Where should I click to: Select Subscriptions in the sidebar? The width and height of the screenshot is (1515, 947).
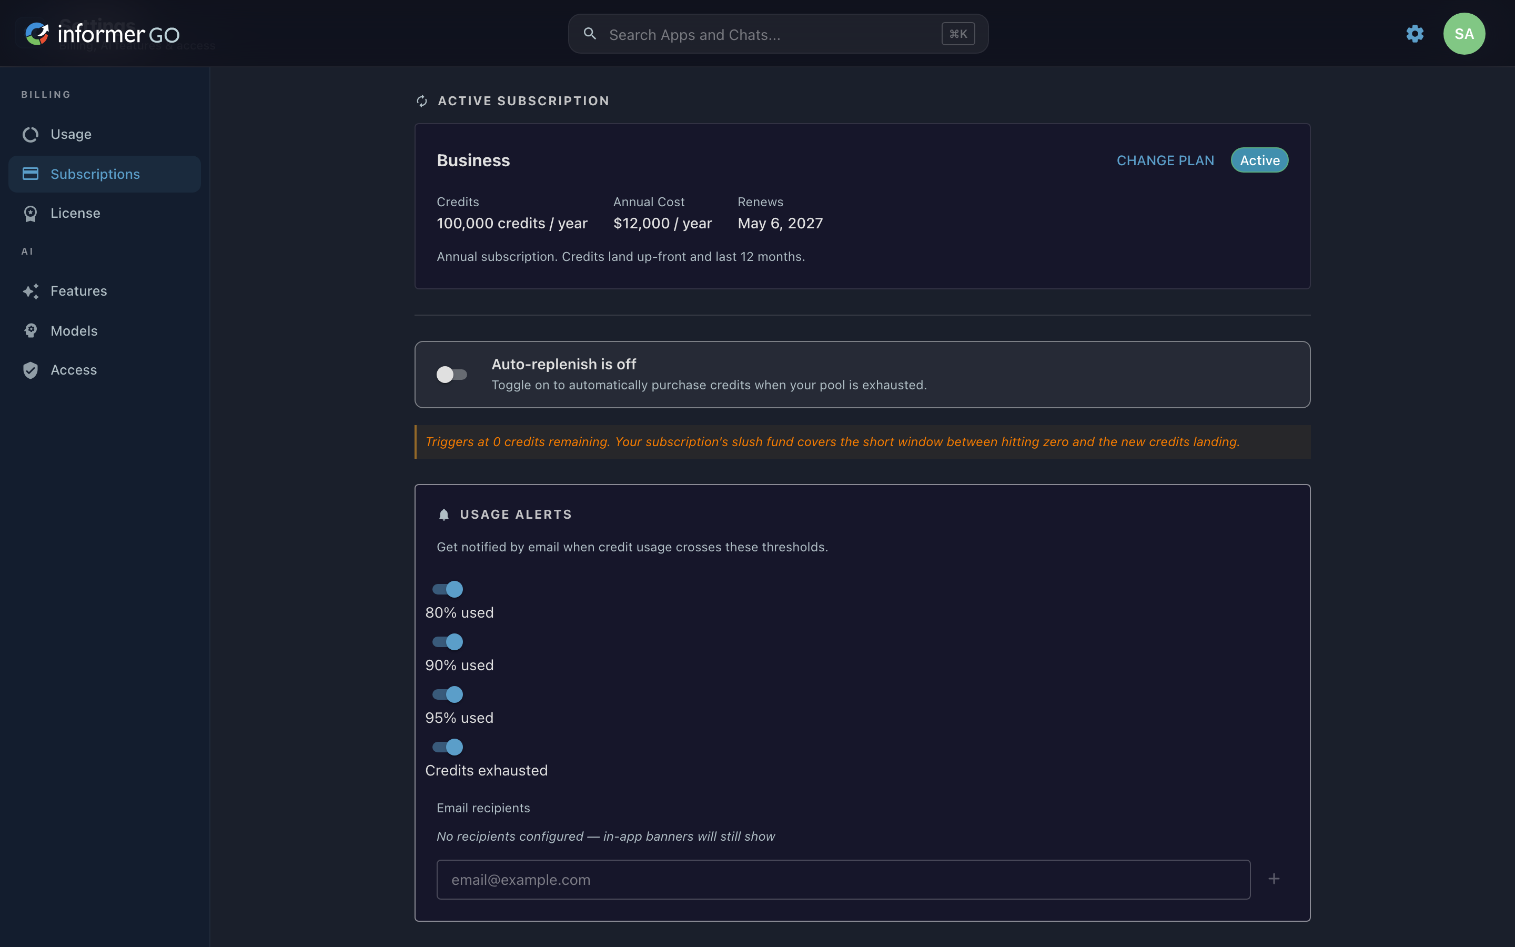pyautogui.click(x=105, y=174)
